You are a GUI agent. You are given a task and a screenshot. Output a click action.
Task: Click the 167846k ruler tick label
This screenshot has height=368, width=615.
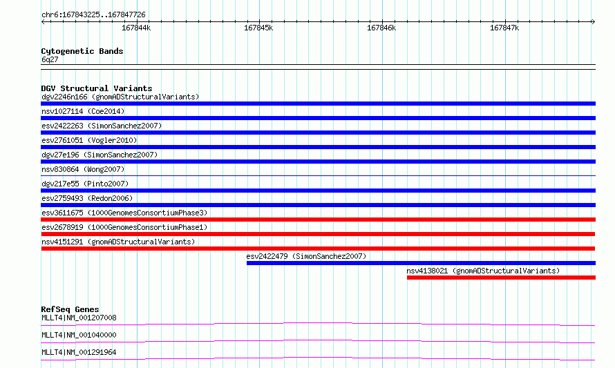pyautogui.click(x=381, y=28)
